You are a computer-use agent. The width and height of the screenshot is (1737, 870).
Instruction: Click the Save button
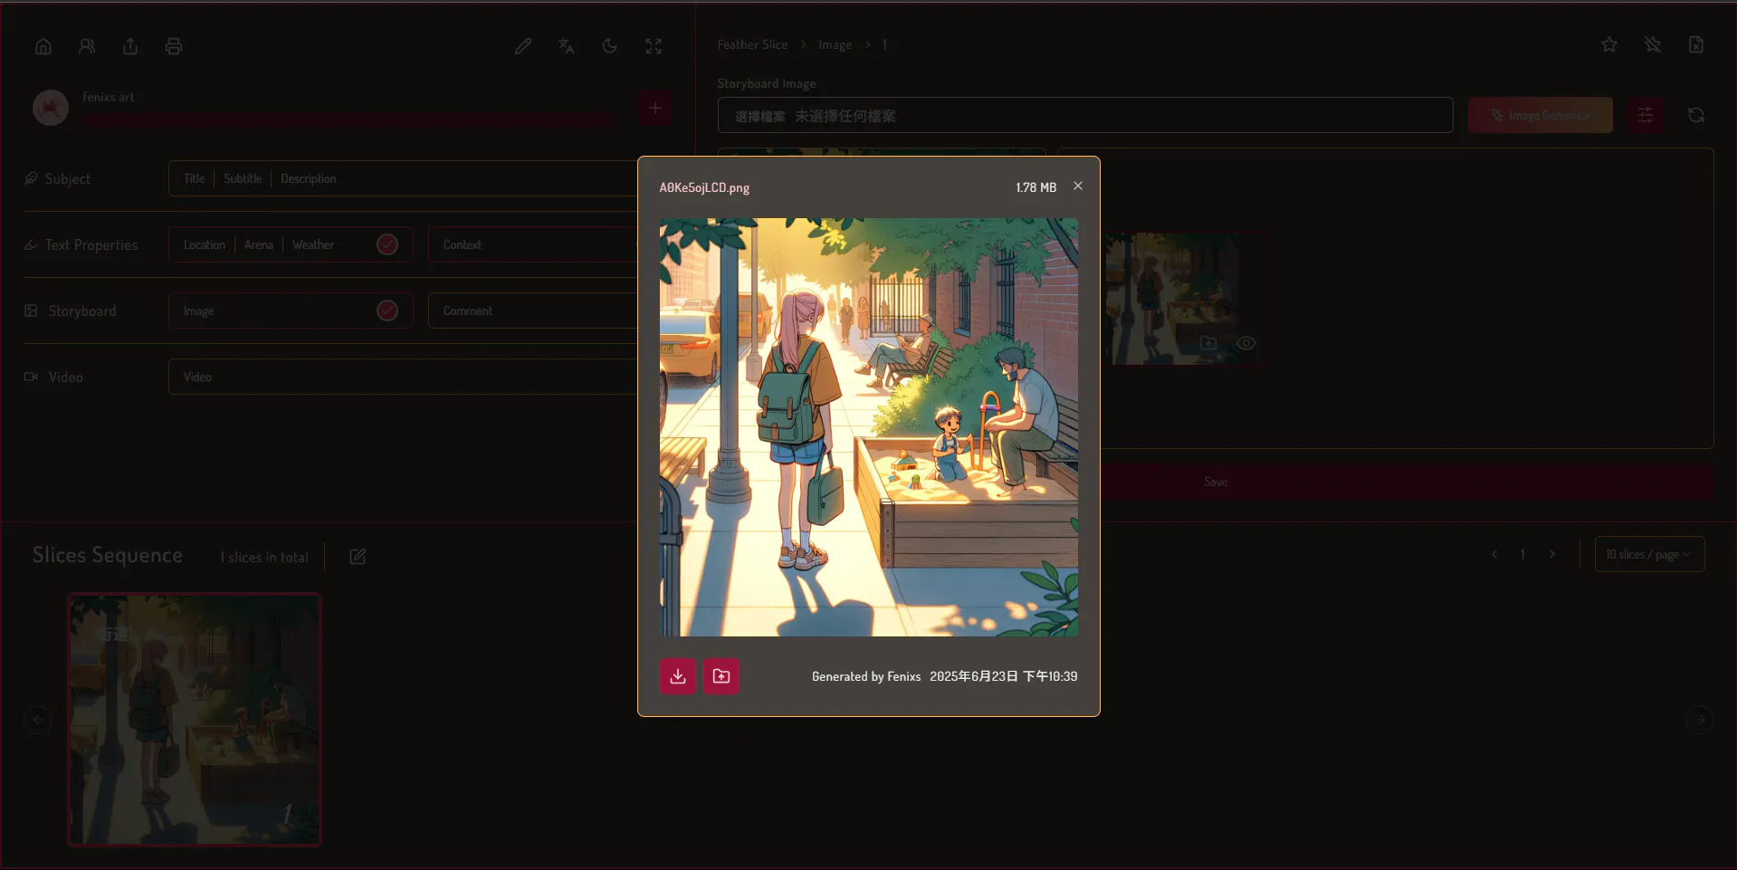pos(1407,482)
